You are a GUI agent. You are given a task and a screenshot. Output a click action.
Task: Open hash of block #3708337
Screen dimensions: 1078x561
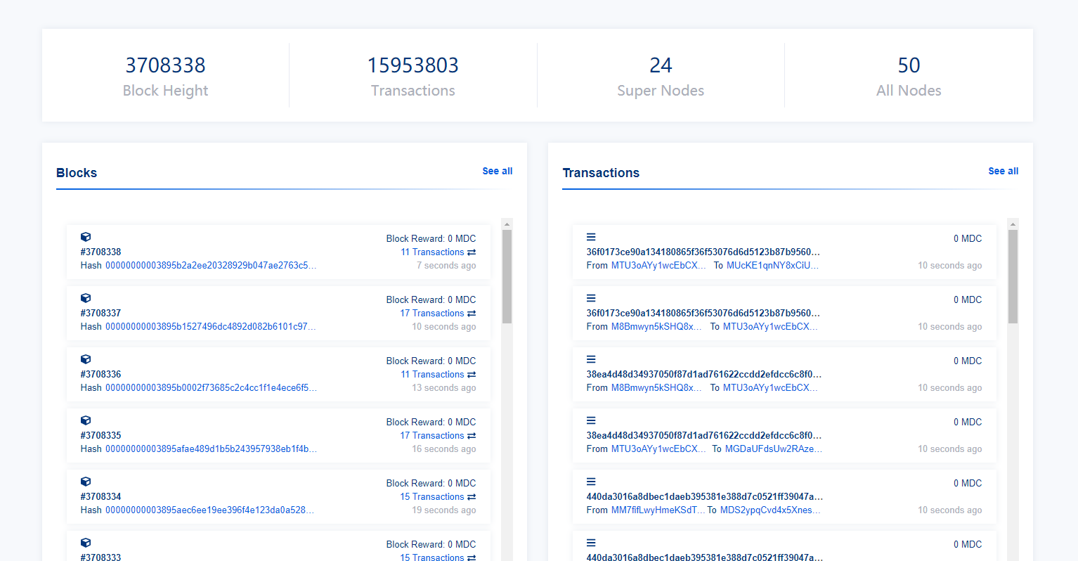[210, 327]
